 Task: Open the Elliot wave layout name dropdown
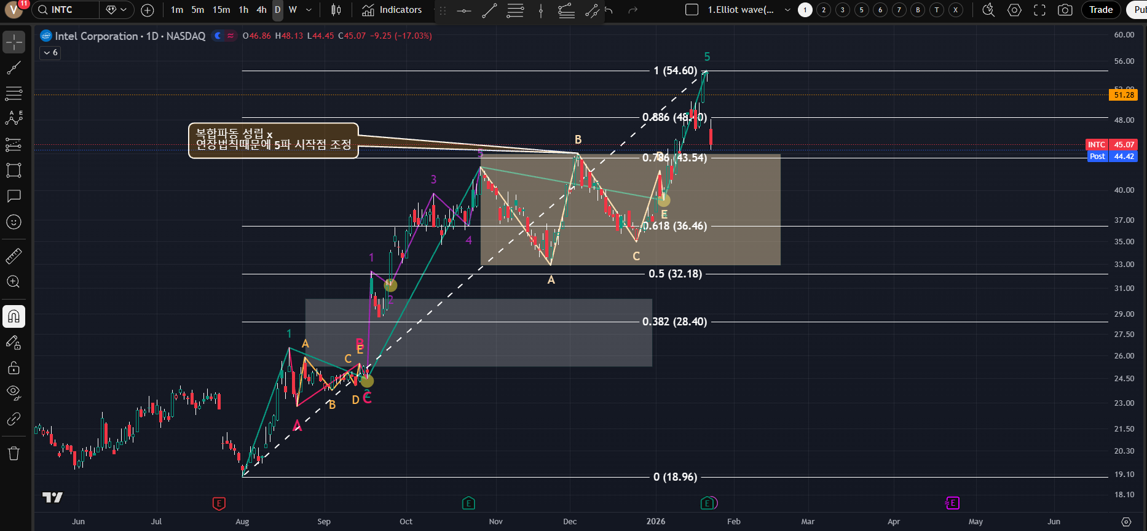787,10
